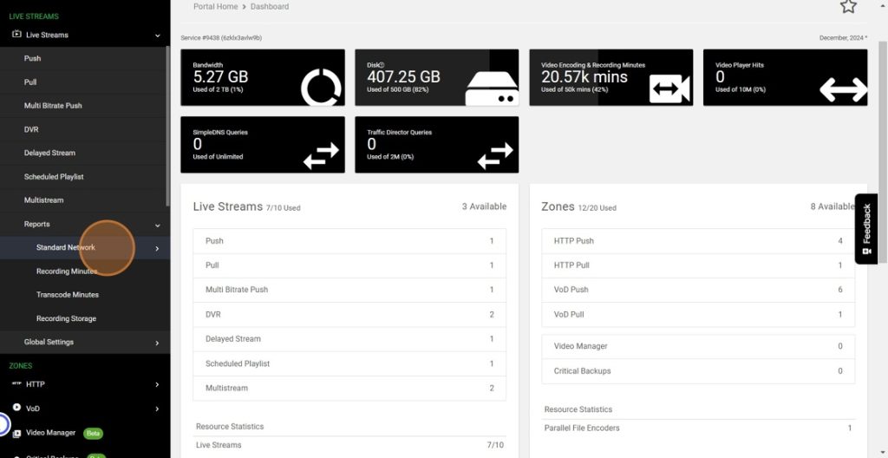
Task: Click the sidebar vertical scrollbar
Action: click(x=167, y=121)
